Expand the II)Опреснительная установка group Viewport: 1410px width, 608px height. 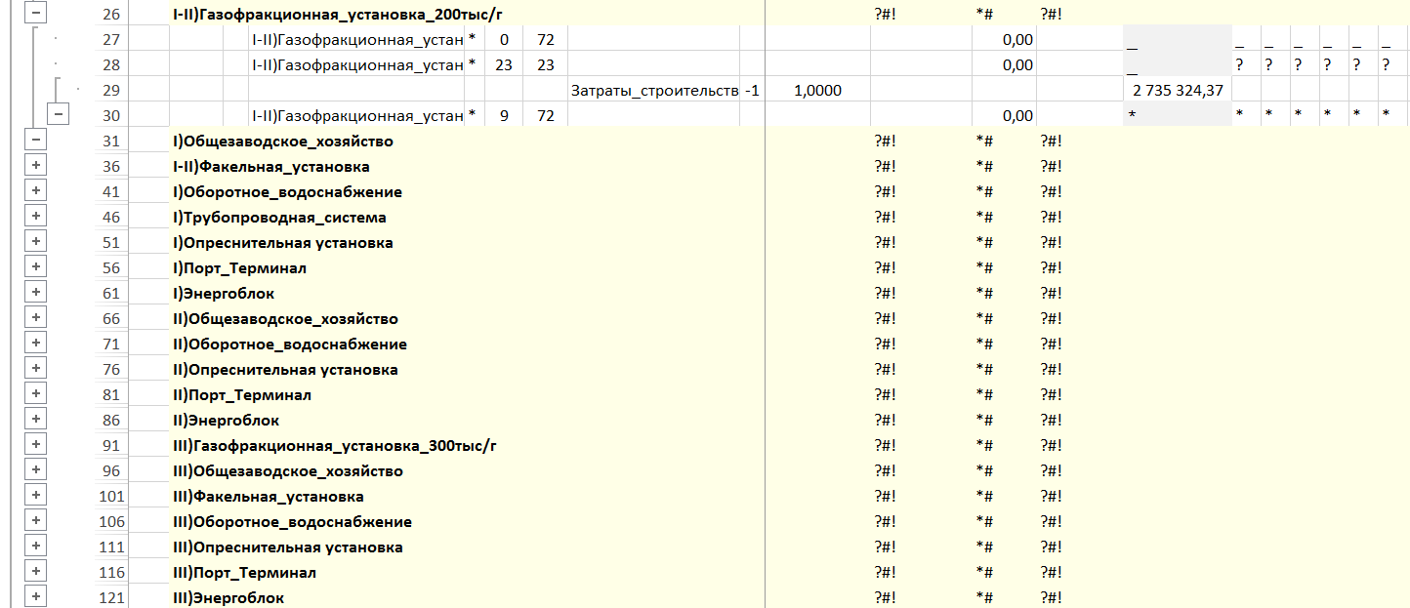pyautogui.click(x=35, y=369)
